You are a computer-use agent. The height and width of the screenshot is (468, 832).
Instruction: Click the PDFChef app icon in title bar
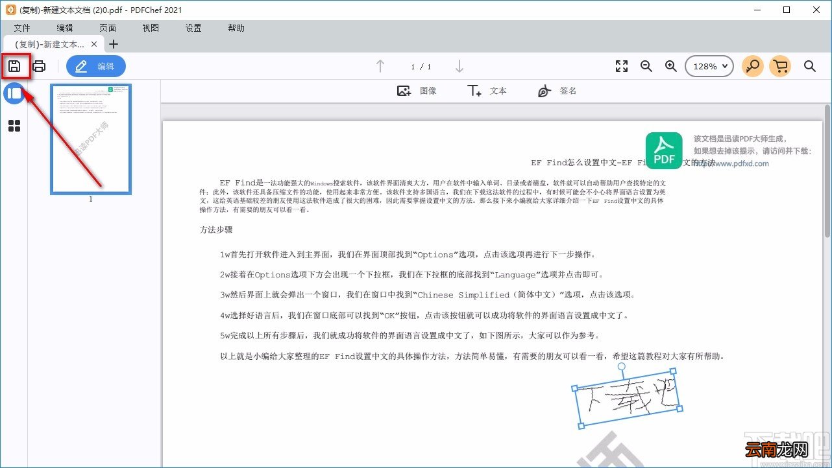[x=10, y=10]
